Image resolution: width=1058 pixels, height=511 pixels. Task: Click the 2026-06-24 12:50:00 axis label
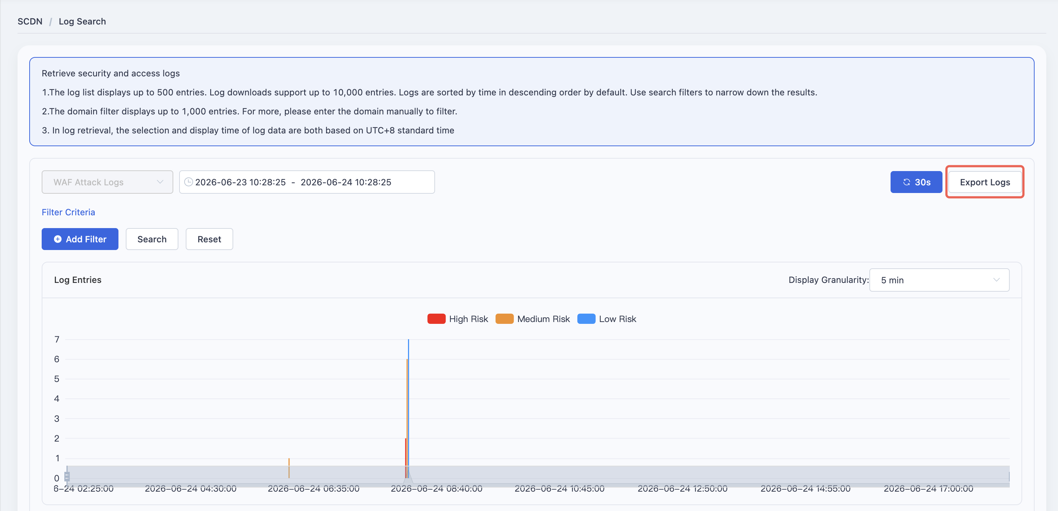pos(682,488)
